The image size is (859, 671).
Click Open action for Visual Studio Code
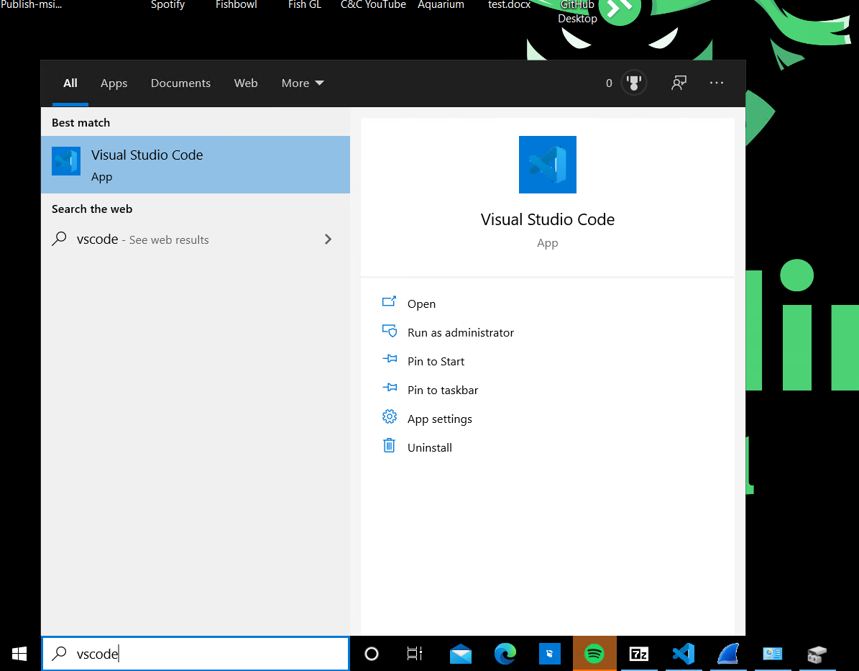pos(421,303)
